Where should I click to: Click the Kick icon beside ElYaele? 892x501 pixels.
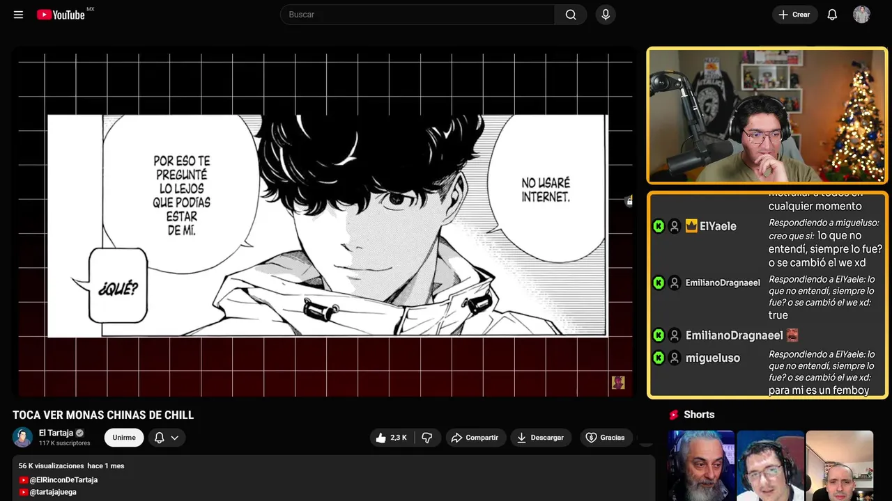tap(658, 226)
